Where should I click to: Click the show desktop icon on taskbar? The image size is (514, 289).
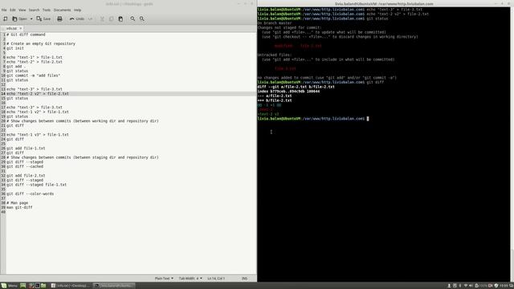tap(23, 286)
